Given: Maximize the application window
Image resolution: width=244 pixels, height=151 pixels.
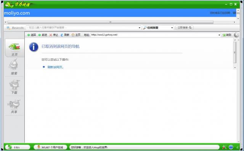Looking at the screenshot, I should (x=231, y=4).
